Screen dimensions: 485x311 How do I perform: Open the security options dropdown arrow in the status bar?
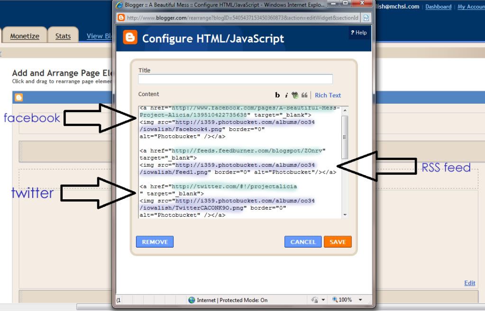(323, 300)
